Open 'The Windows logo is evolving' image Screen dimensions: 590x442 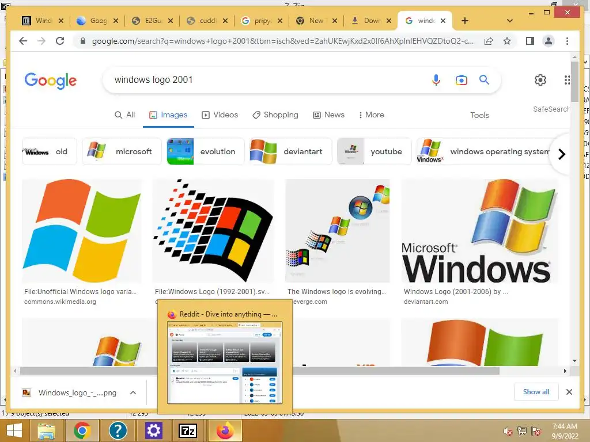coord(338,231)
